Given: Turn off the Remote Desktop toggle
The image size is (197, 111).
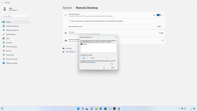Looking at the screenshot, I should [x=159, y=15].
